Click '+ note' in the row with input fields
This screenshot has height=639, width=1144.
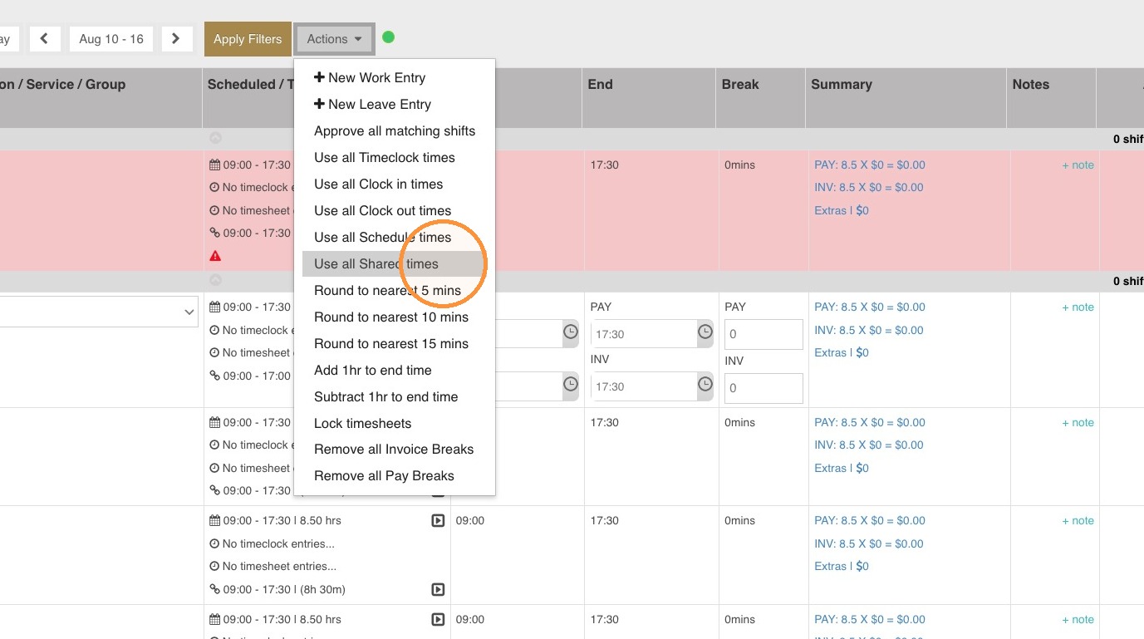click(x=1078, y=307)
